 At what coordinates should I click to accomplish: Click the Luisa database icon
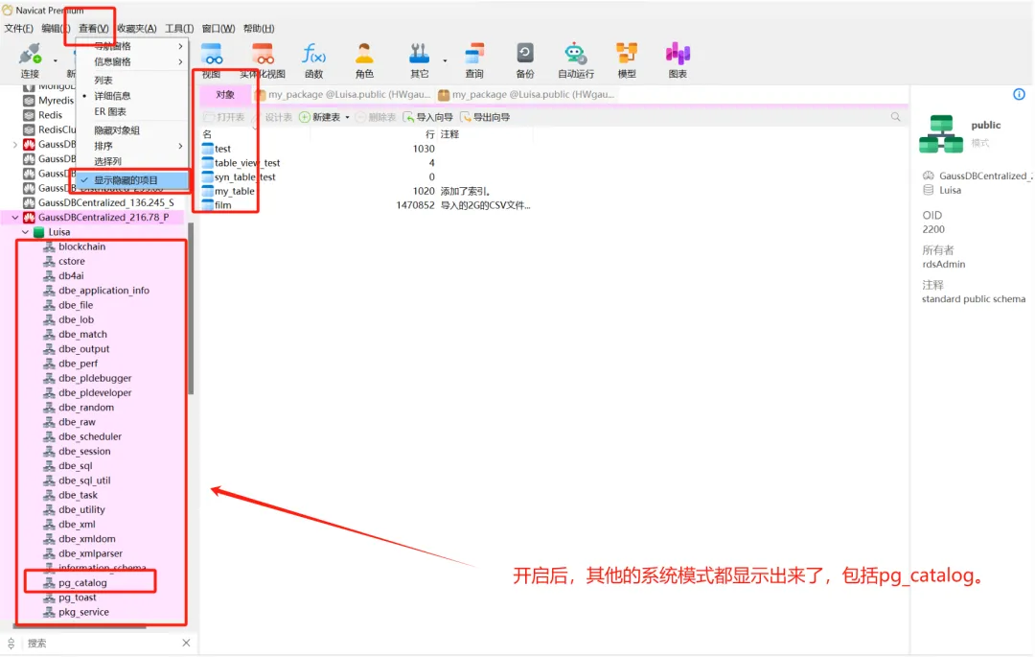[x=39, y=232]
